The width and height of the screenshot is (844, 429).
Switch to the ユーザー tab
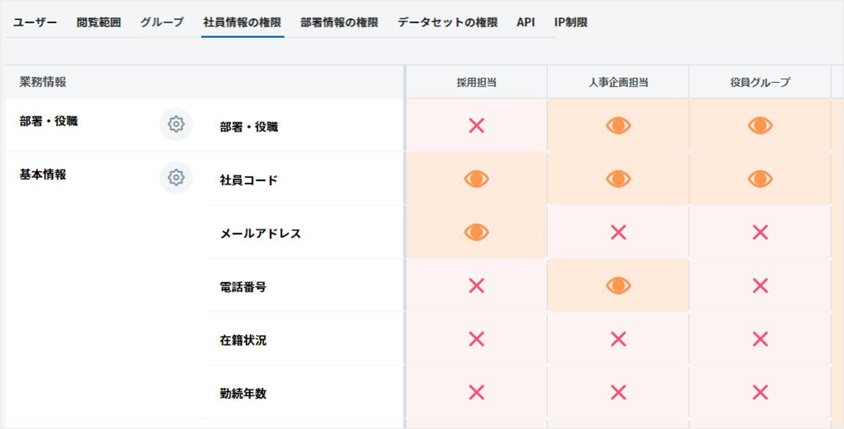click(35, 22)
